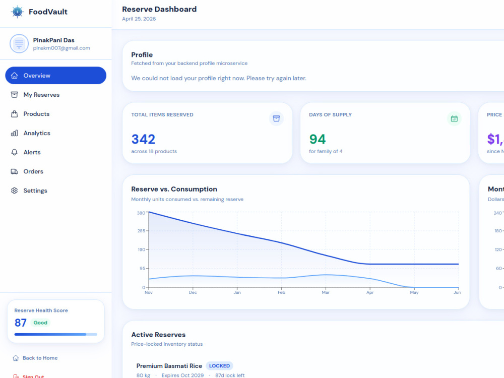Click the LOCKED badge on Premium Basmati Rice
The image size is (504, 378).
220,366
